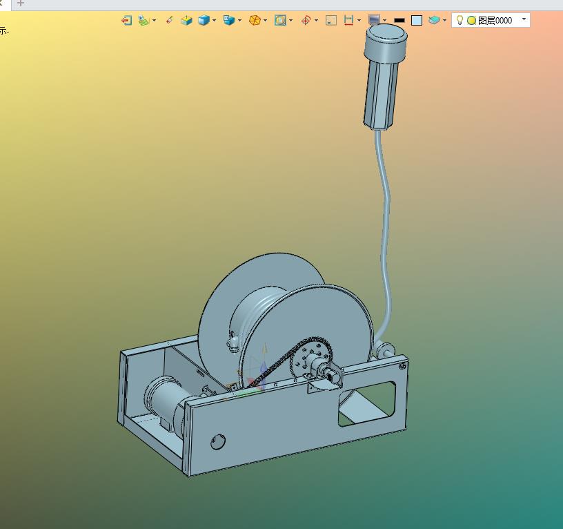563x529 pixels.
Task: Click the black color swatch
Action: click(399, 21)
